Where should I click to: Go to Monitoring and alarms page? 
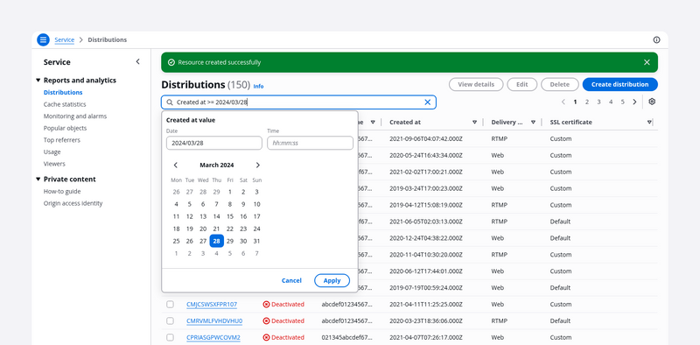pos(75,116)
